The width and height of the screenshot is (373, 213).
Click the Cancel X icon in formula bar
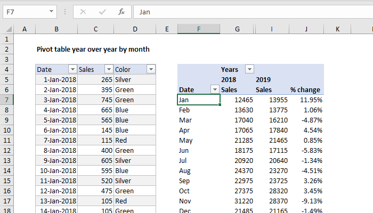pos(83,11)
